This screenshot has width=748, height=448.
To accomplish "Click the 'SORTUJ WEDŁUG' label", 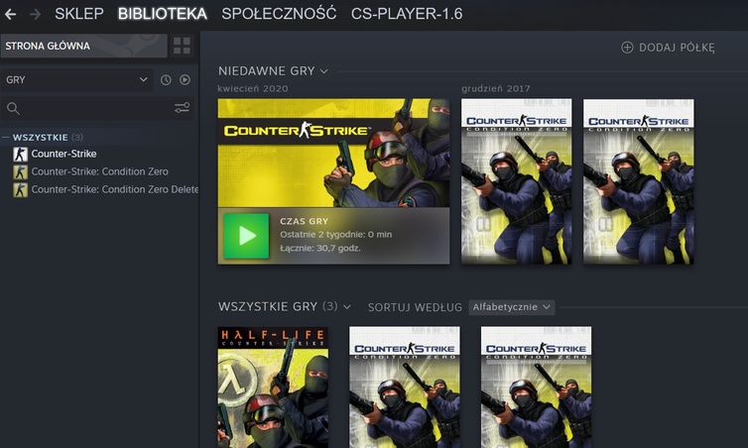I will pyautogui.click(x=415, y=307).
